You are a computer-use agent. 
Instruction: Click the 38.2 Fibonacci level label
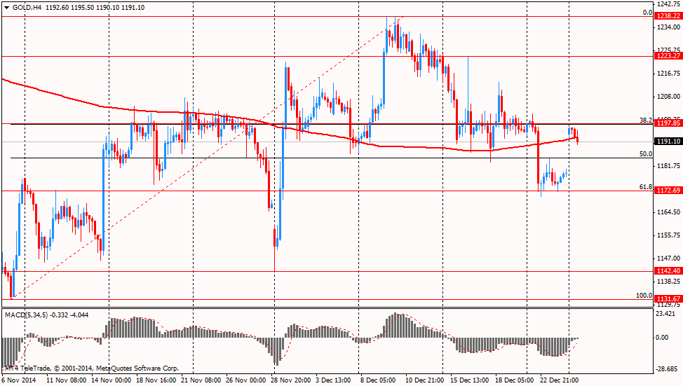coord(646,120)
